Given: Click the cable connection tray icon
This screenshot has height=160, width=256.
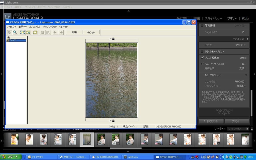Looking at the screenshot, I should point(238,157).
